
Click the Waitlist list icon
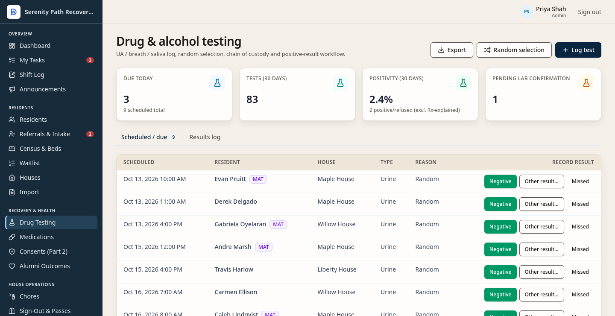coord(12,163)
